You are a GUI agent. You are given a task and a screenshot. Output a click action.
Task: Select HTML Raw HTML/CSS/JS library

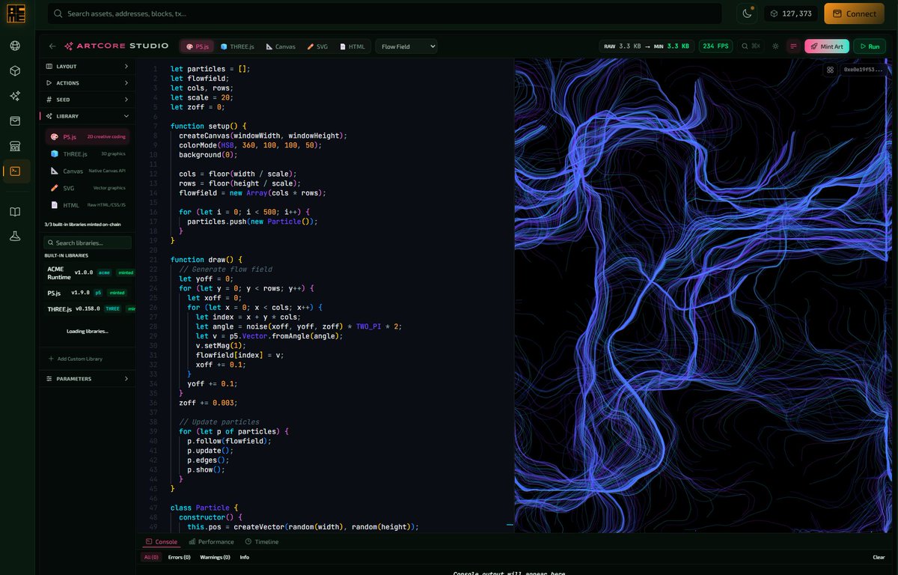pyautogui.click(x=87, y=205)
